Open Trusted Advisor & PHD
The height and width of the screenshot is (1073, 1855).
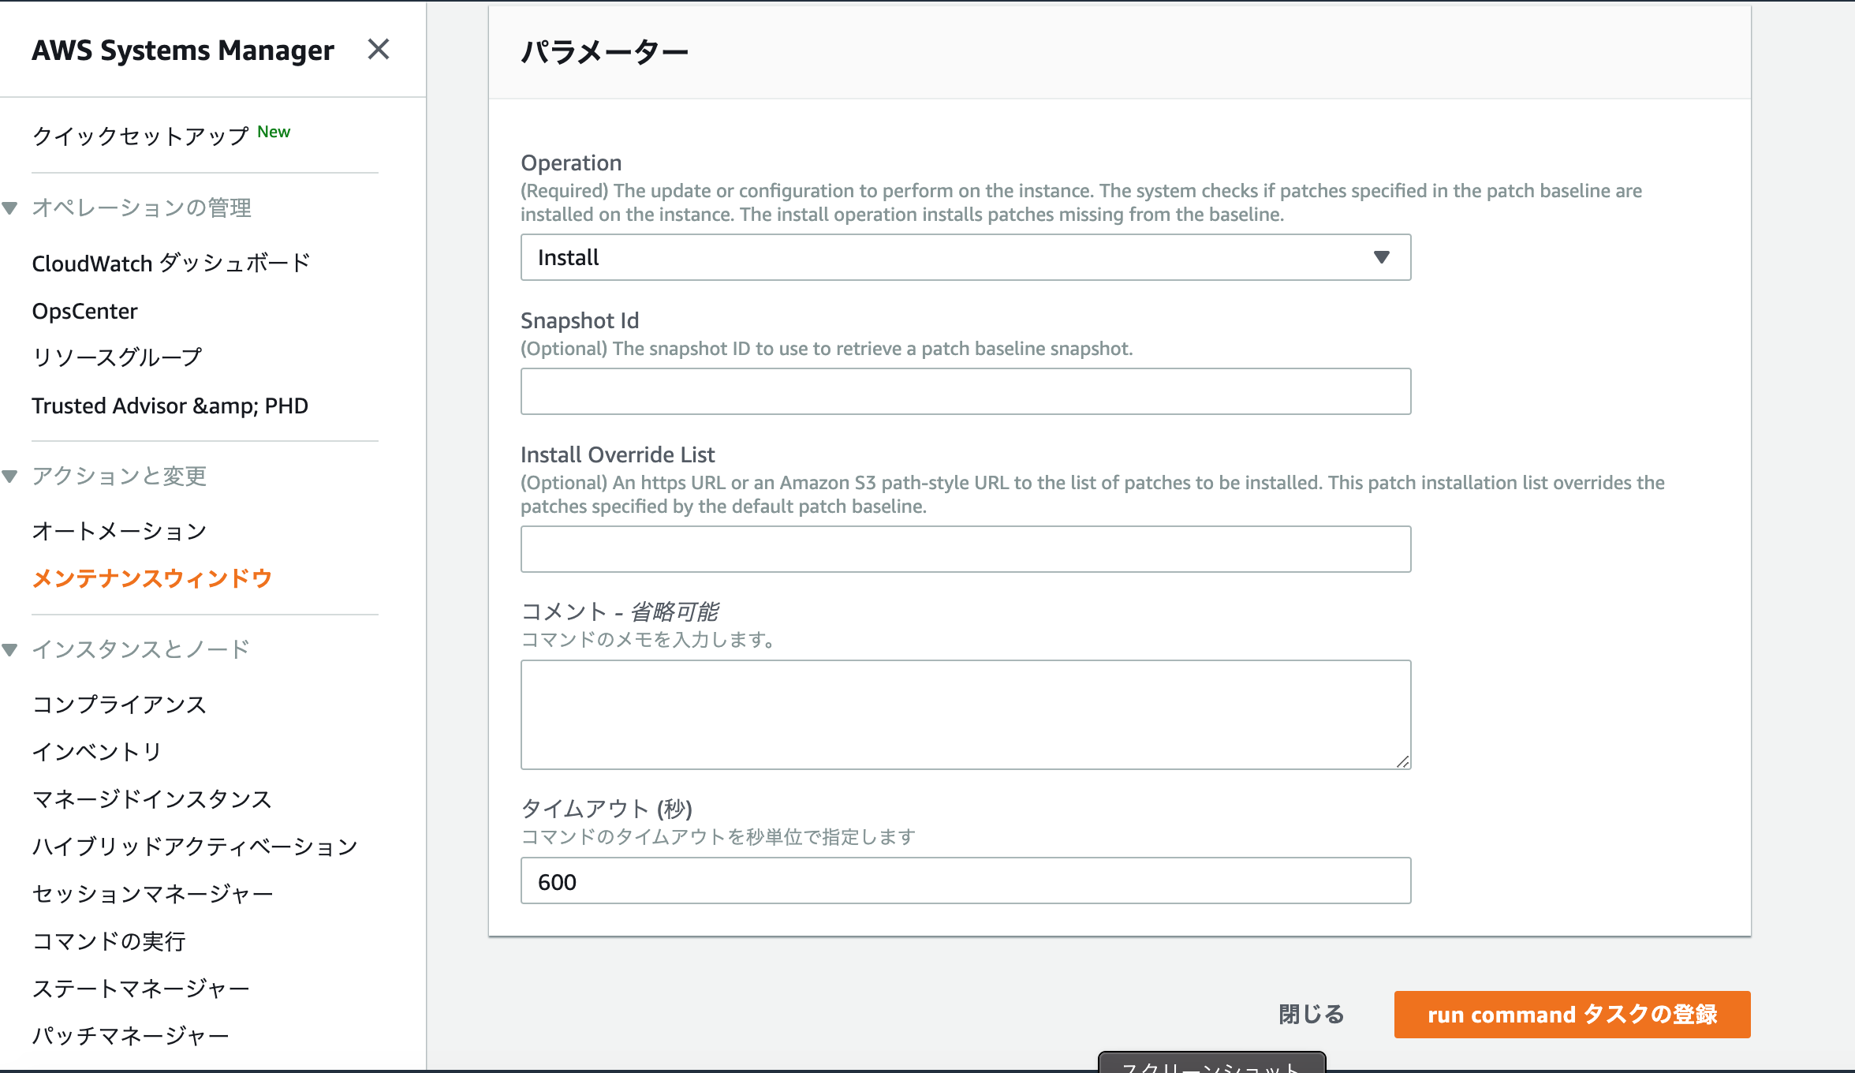170,406
